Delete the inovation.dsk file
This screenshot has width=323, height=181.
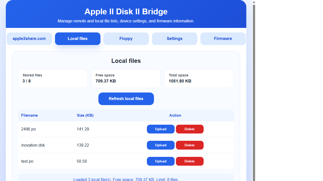(x=190, y=145)
